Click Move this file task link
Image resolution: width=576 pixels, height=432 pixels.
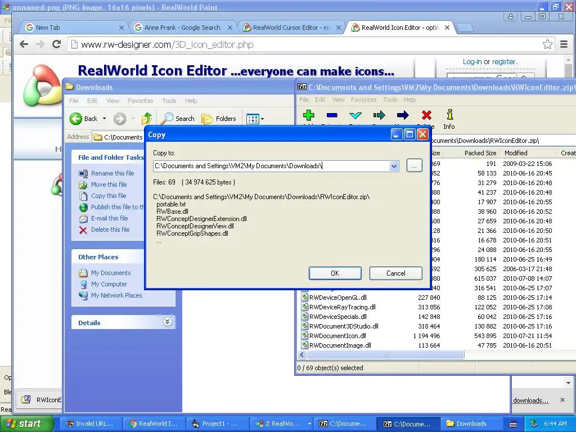click(x=109, y=184)
